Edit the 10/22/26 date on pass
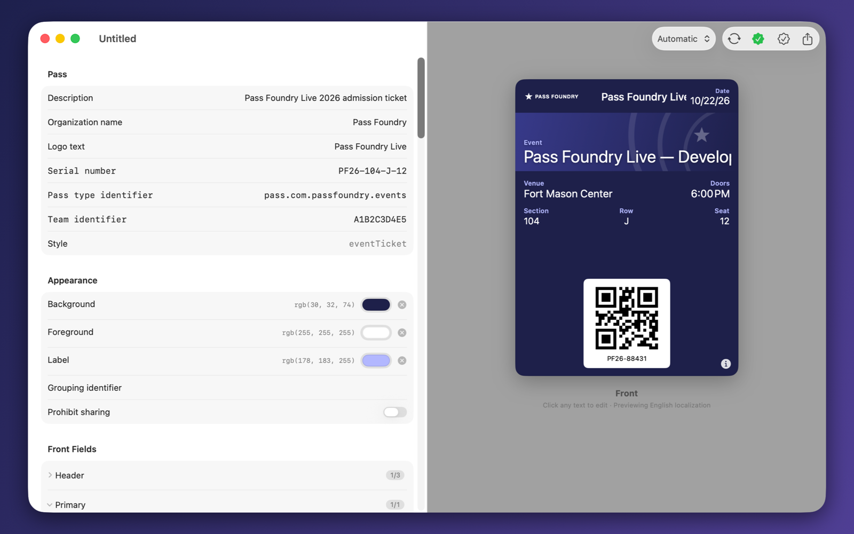This screenshot has height=534, width=854. (710, 101)
